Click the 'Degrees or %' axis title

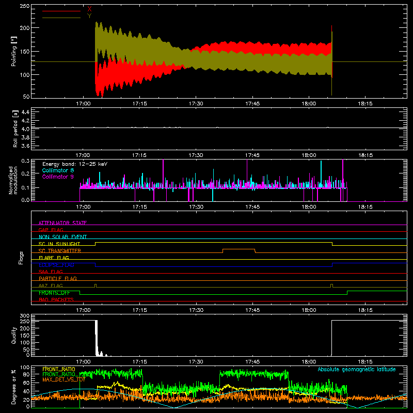point(14,387)
